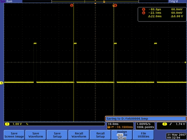Click the cursor 'a' marker icon
Viewport: 187px width, 140px height.
coord(115,5)
